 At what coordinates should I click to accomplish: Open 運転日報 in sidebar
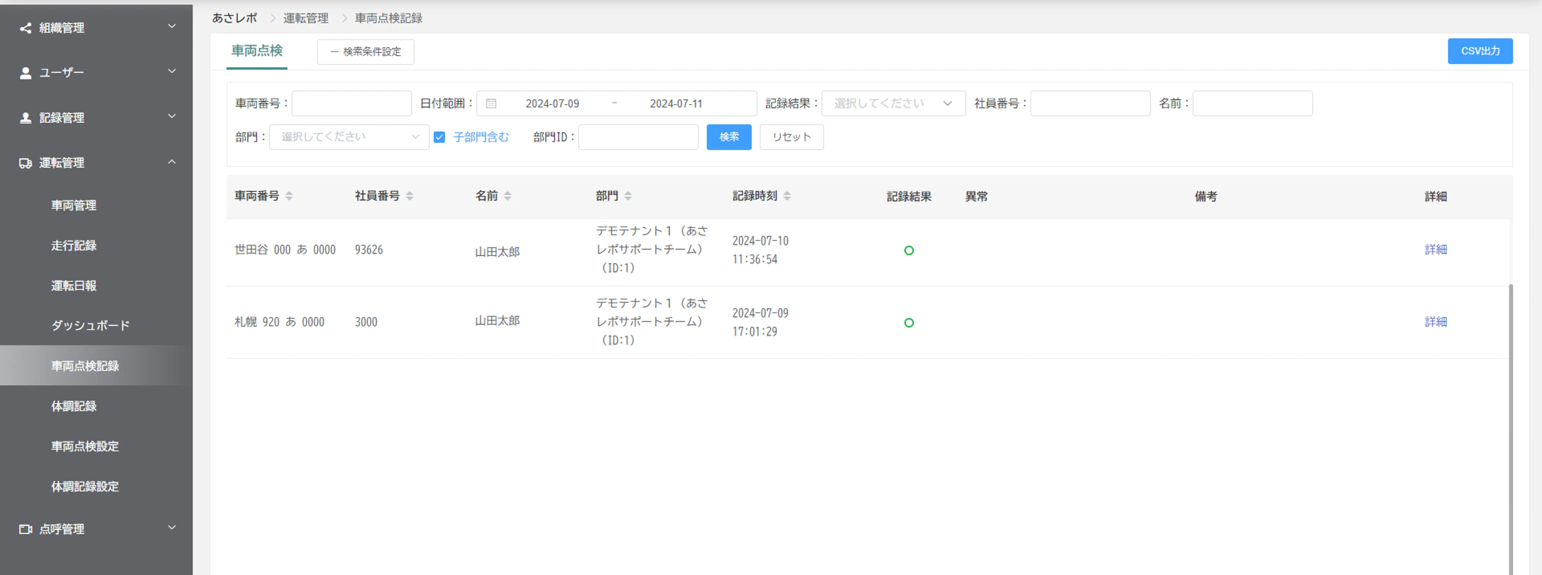click(x=74, y=286)
